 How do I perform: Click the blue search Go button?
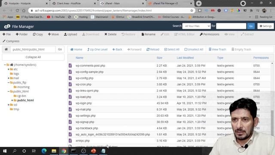click(x=251, y=26)
